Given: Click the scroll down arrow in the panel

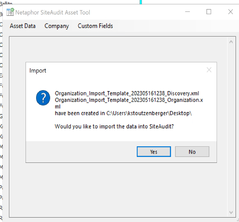Looking at the screenshot, I should [231, 213].
